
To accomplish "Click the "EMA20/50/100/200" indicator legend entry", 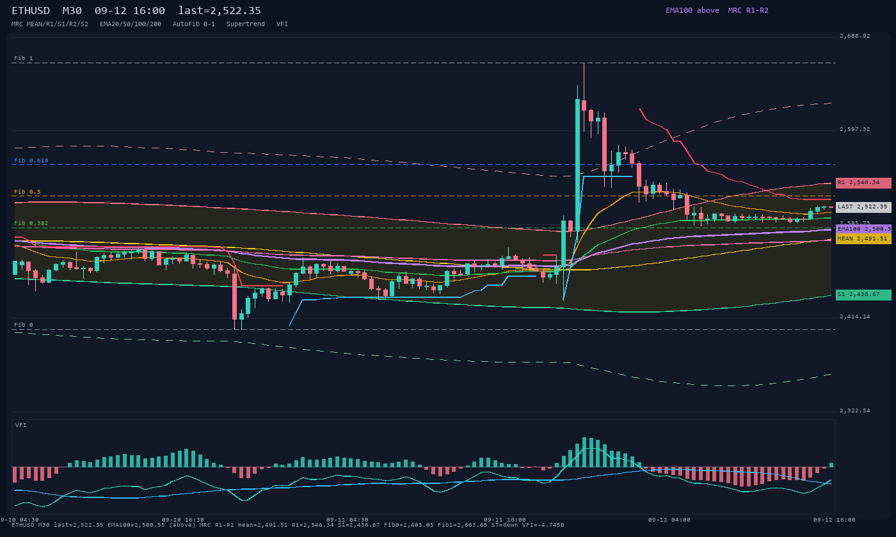I will (131, 24).
